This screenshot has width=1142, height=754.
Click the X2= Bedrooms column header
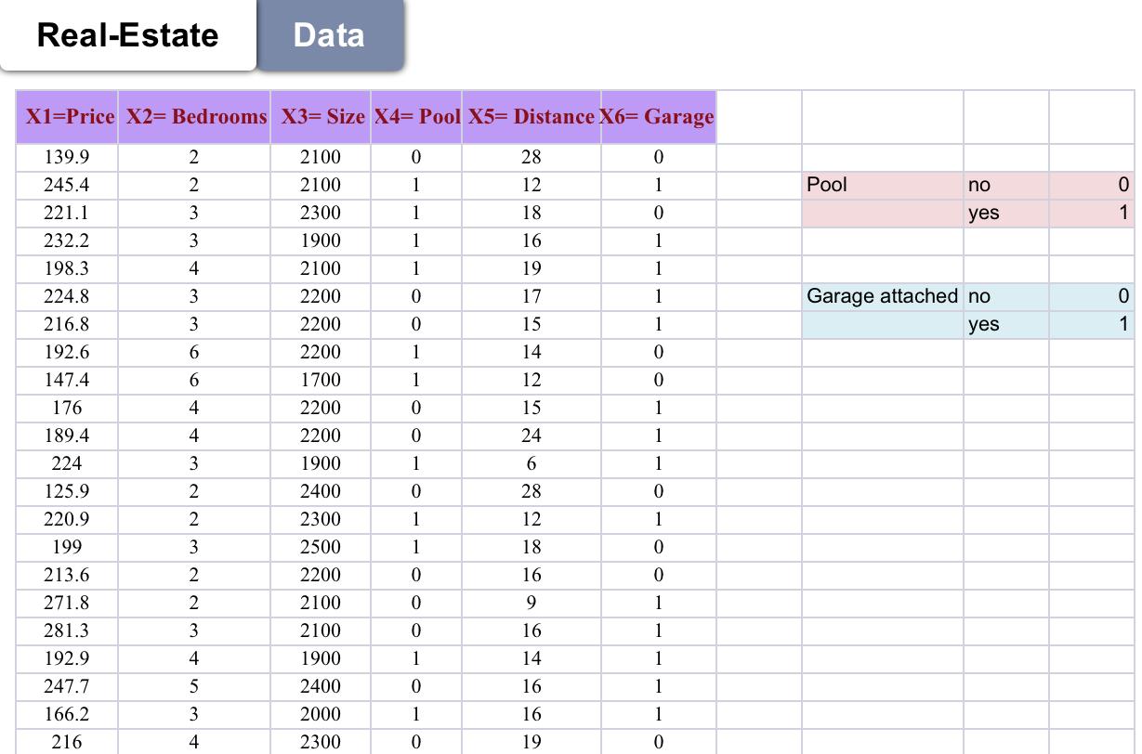[x=193, y=117]
